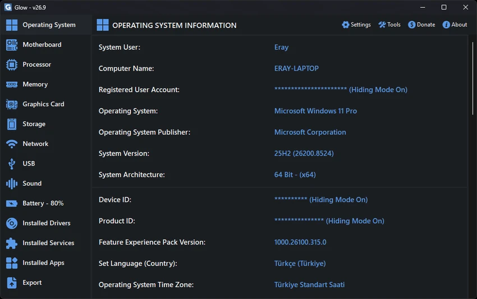Click the Microsoft Corporation publisher value
Screen dimensions: 477x299
tap(310, 132)
